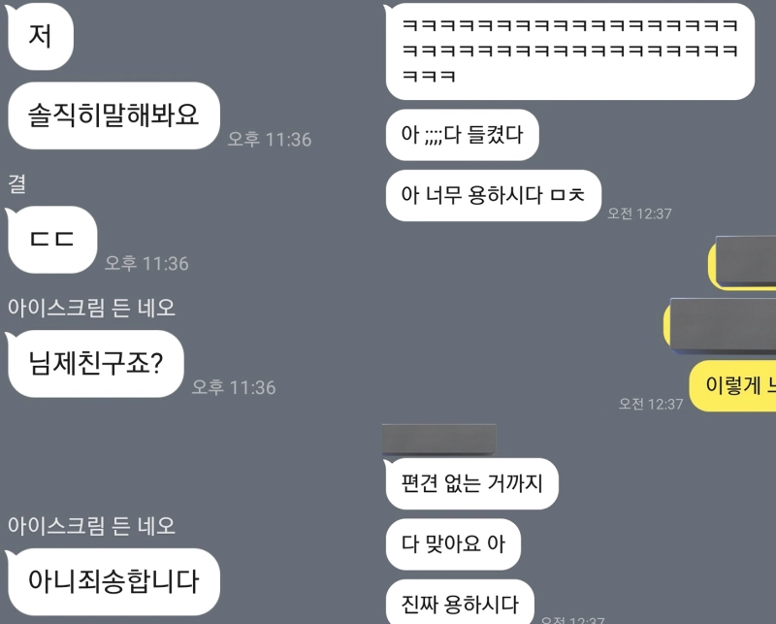Select the '솔직히말해봐요' chat bubble
The height and width of the screenshot is (624, 776).
[113, 115]
